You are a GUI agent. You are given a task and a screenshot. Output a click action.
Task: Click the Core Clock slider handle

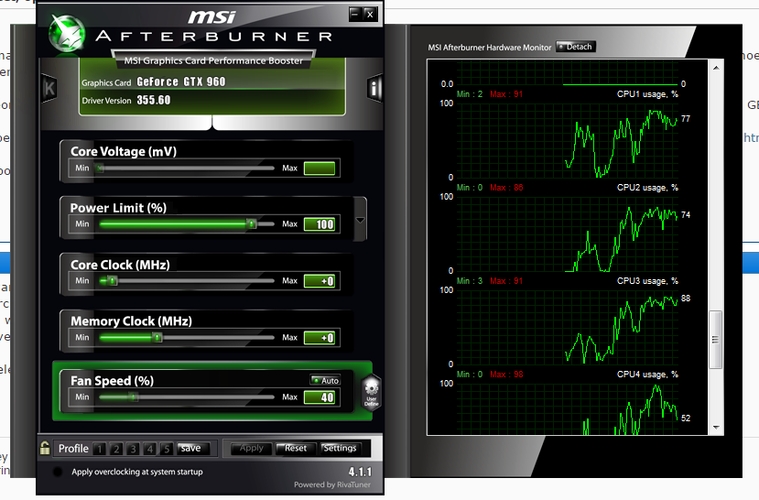pos(113,281)
